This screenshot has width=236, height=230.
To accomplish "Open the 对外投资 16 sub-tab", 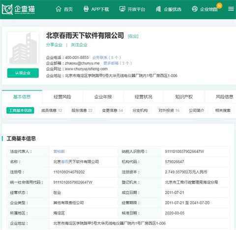I will [x=169, y=111].
